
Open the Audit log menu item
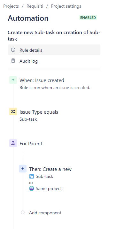coord(54,61)
